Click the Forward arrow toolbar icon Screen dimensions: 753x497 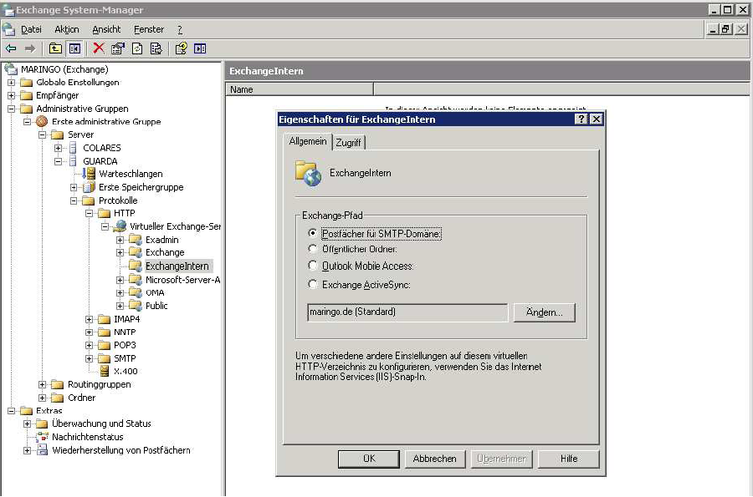click(30, 48)
